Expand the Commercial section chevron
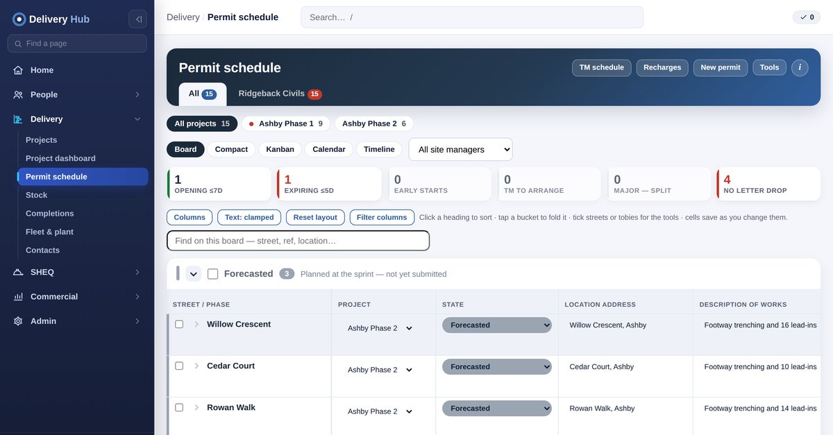This screenshot has height=435, width=833. click(x=137, y=297)
